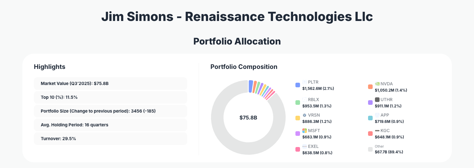474x168 pixels.
Task: Select the KGC Kinross logo icon
Action: 377,130
